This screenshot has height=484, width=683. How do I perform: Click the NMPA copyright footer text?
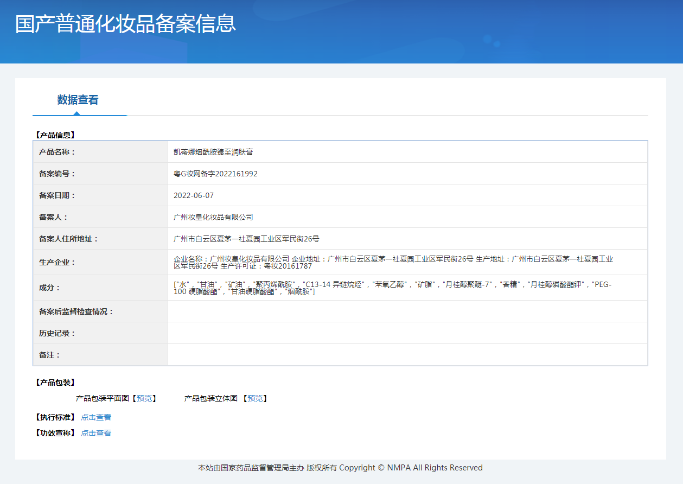click(x=340, y=468)
